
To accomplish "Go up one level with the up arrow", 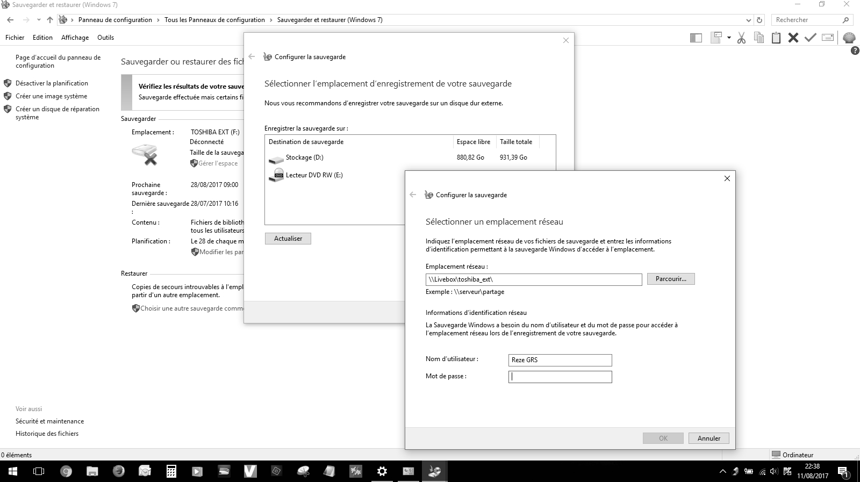I will coord(50,20).
